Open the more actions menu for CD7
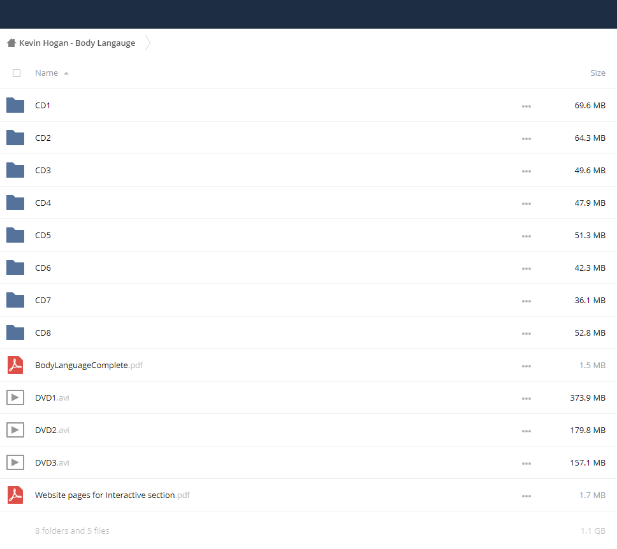 tap(526, 301)
